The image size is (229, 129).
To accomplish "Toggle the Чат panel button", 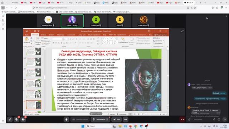I will [117, 119].
